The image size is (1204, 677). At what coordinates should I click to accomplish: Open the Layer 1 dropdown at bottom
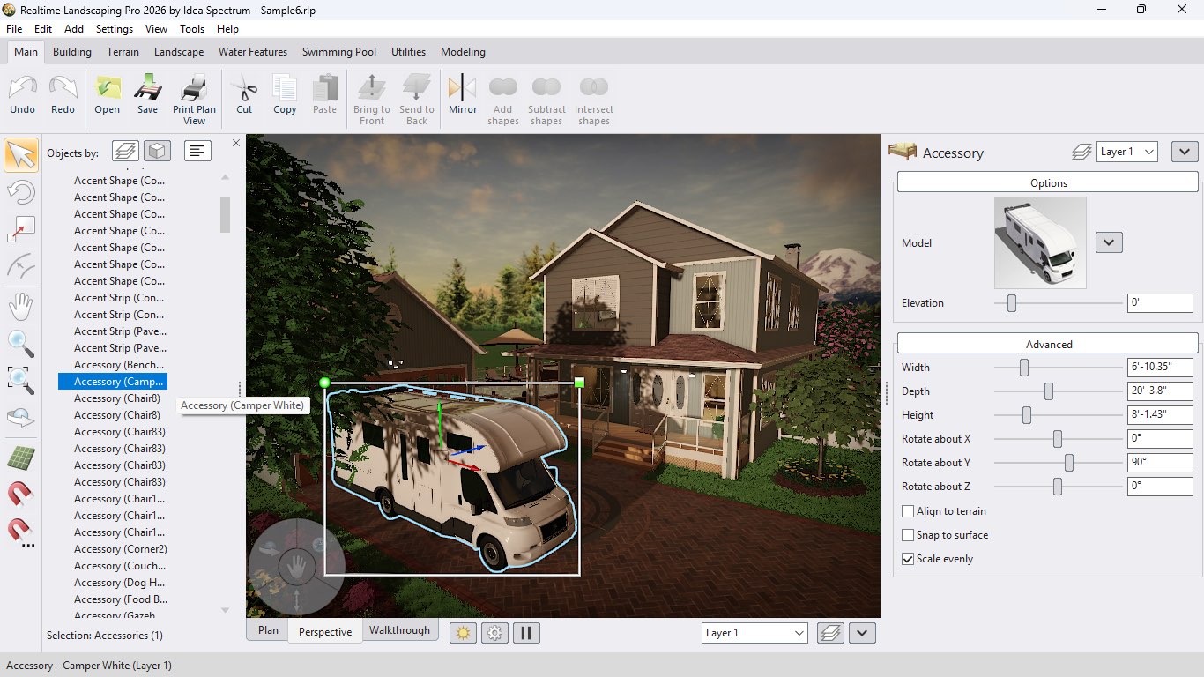[x=754, y=632]
